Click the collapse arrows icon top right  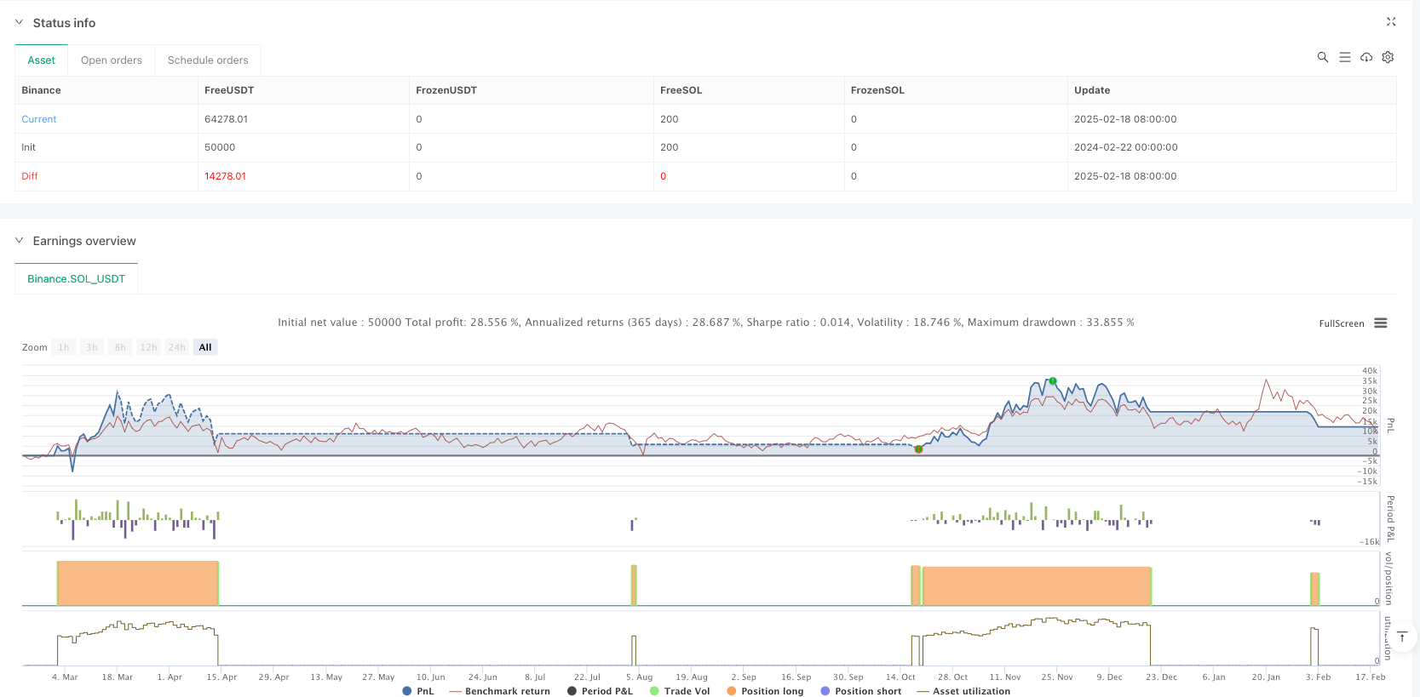(1391, 22)
